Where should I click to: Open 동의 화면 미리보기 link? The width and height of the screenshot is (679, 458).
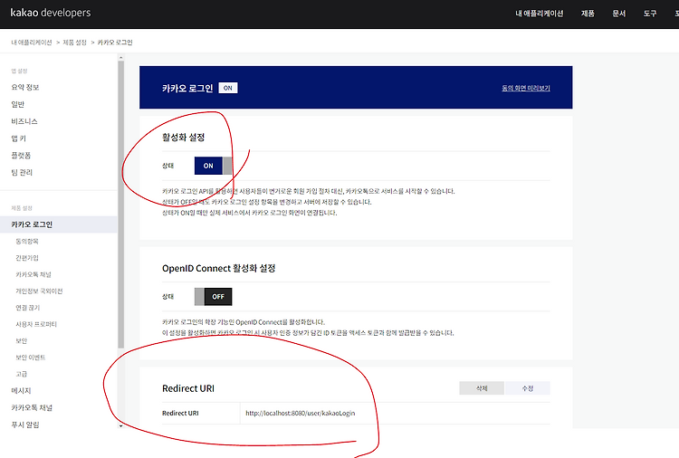[526, 88]
